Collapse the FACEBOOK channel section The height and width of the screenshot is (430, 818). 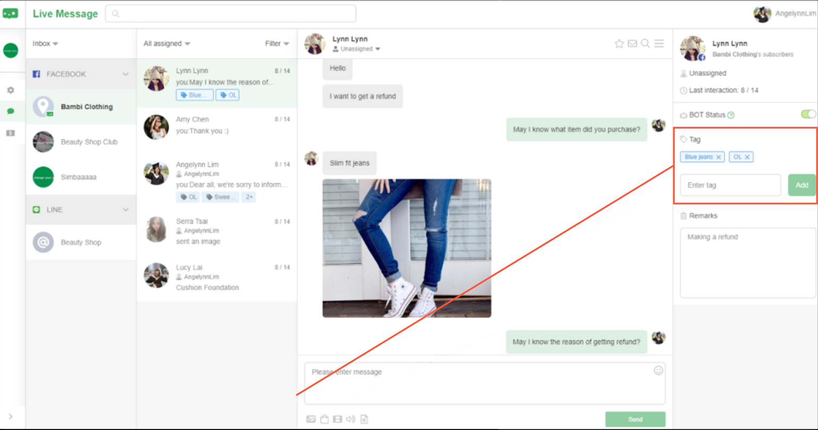tap(125, 74)
